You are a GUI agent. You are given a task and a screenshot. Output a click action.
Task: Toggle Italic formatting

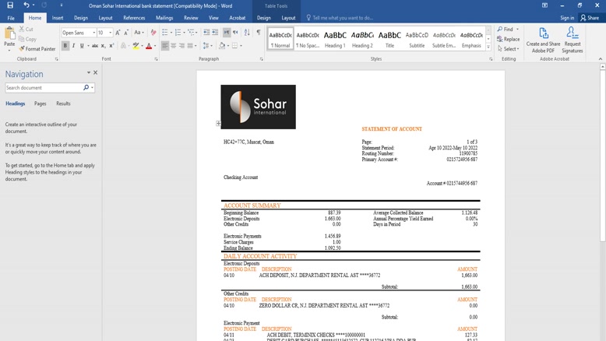[74, 46]
